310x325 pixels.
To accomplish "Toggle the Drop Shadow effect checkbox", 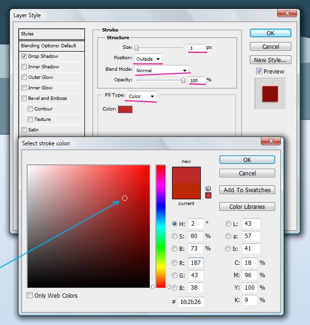I will pyautogui.click(x=24, y=56).
